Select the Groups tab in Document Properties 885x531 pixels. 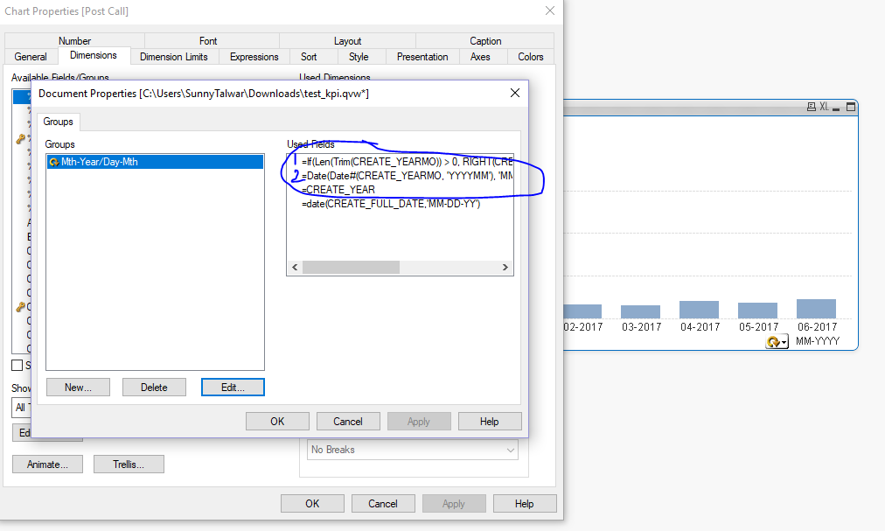58,122
